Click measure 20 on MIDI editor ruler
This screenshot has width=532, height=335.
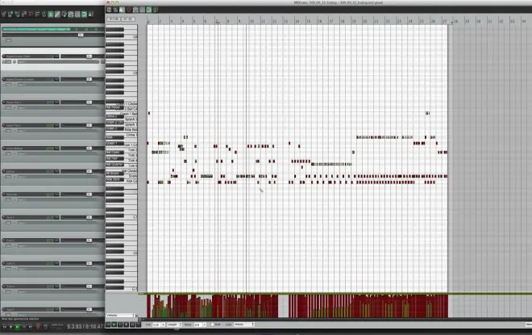point(365,21)
